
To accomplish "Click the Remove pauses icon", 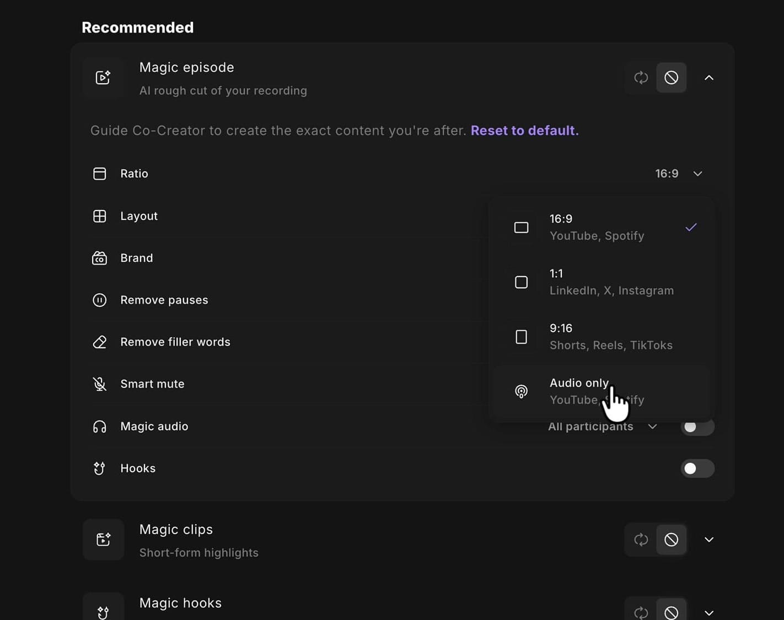I will pos(100,300).
